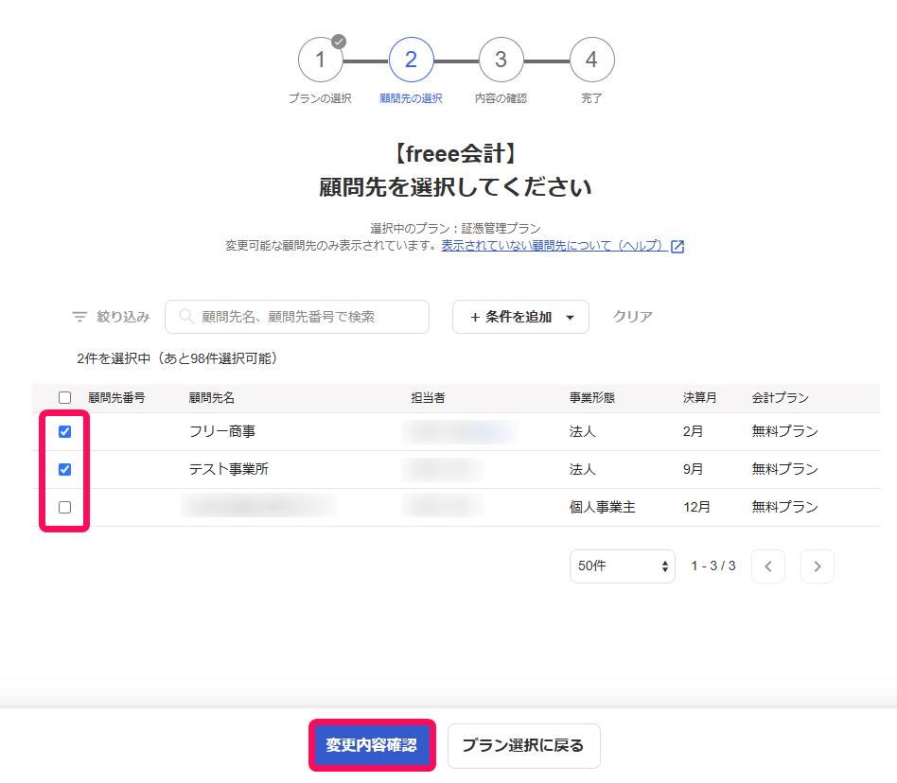Click the 顧問先名 column header
The image size is (897, 783).
pos(212,398)
